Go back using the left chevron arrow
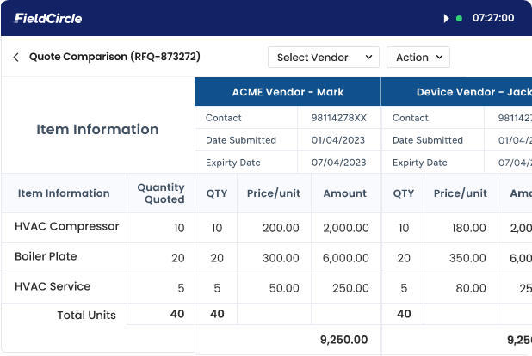Viewport: 532px width, 356px height. pyautogui.click(x=16, y=57)
